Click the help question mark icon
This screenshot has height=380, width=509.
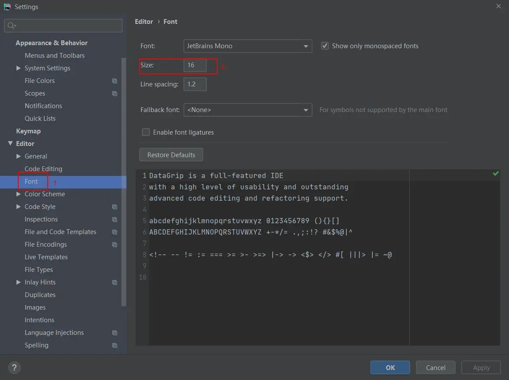14,368
